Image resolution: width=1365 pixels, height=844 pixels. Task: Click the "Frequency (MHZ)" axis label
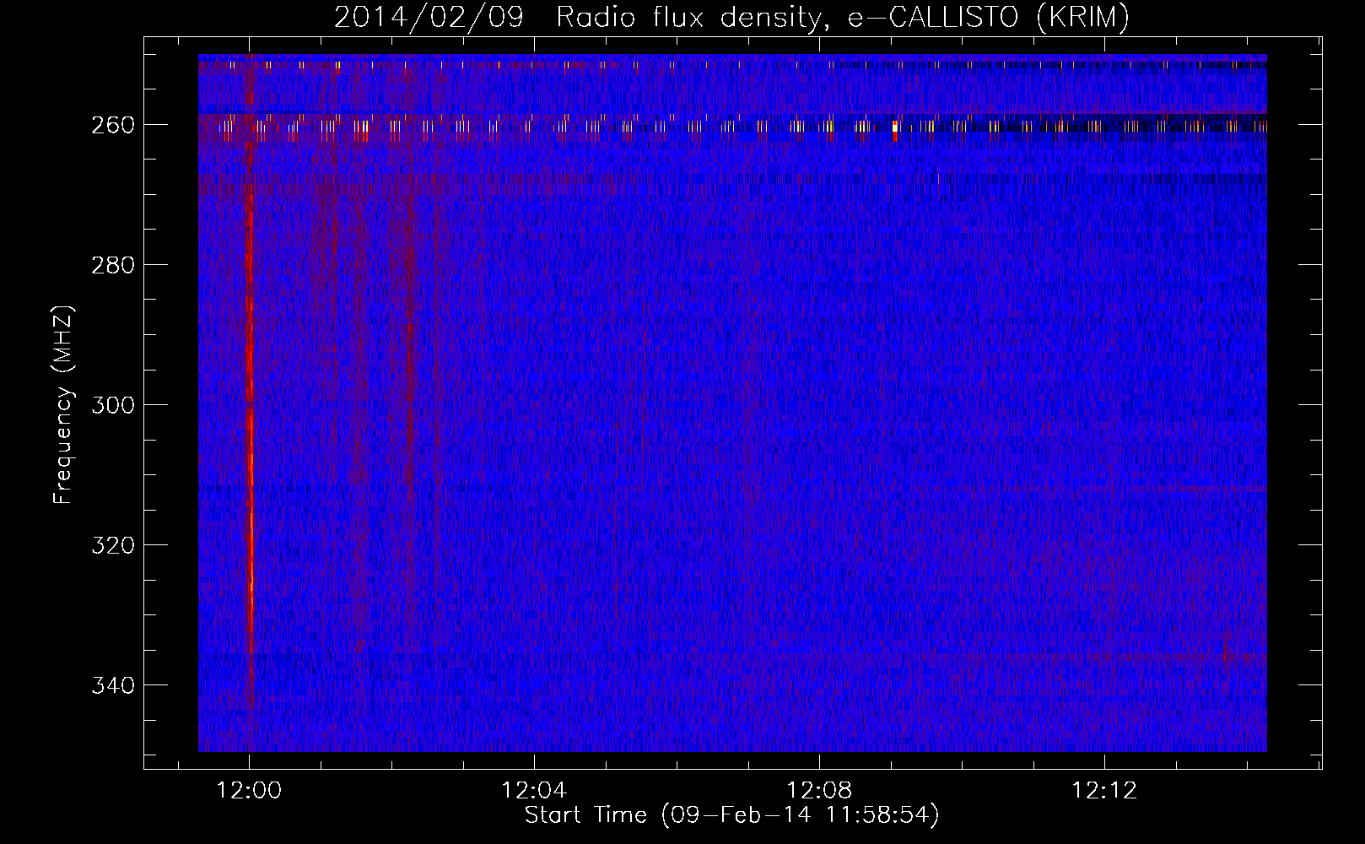(x=63, y=404)
